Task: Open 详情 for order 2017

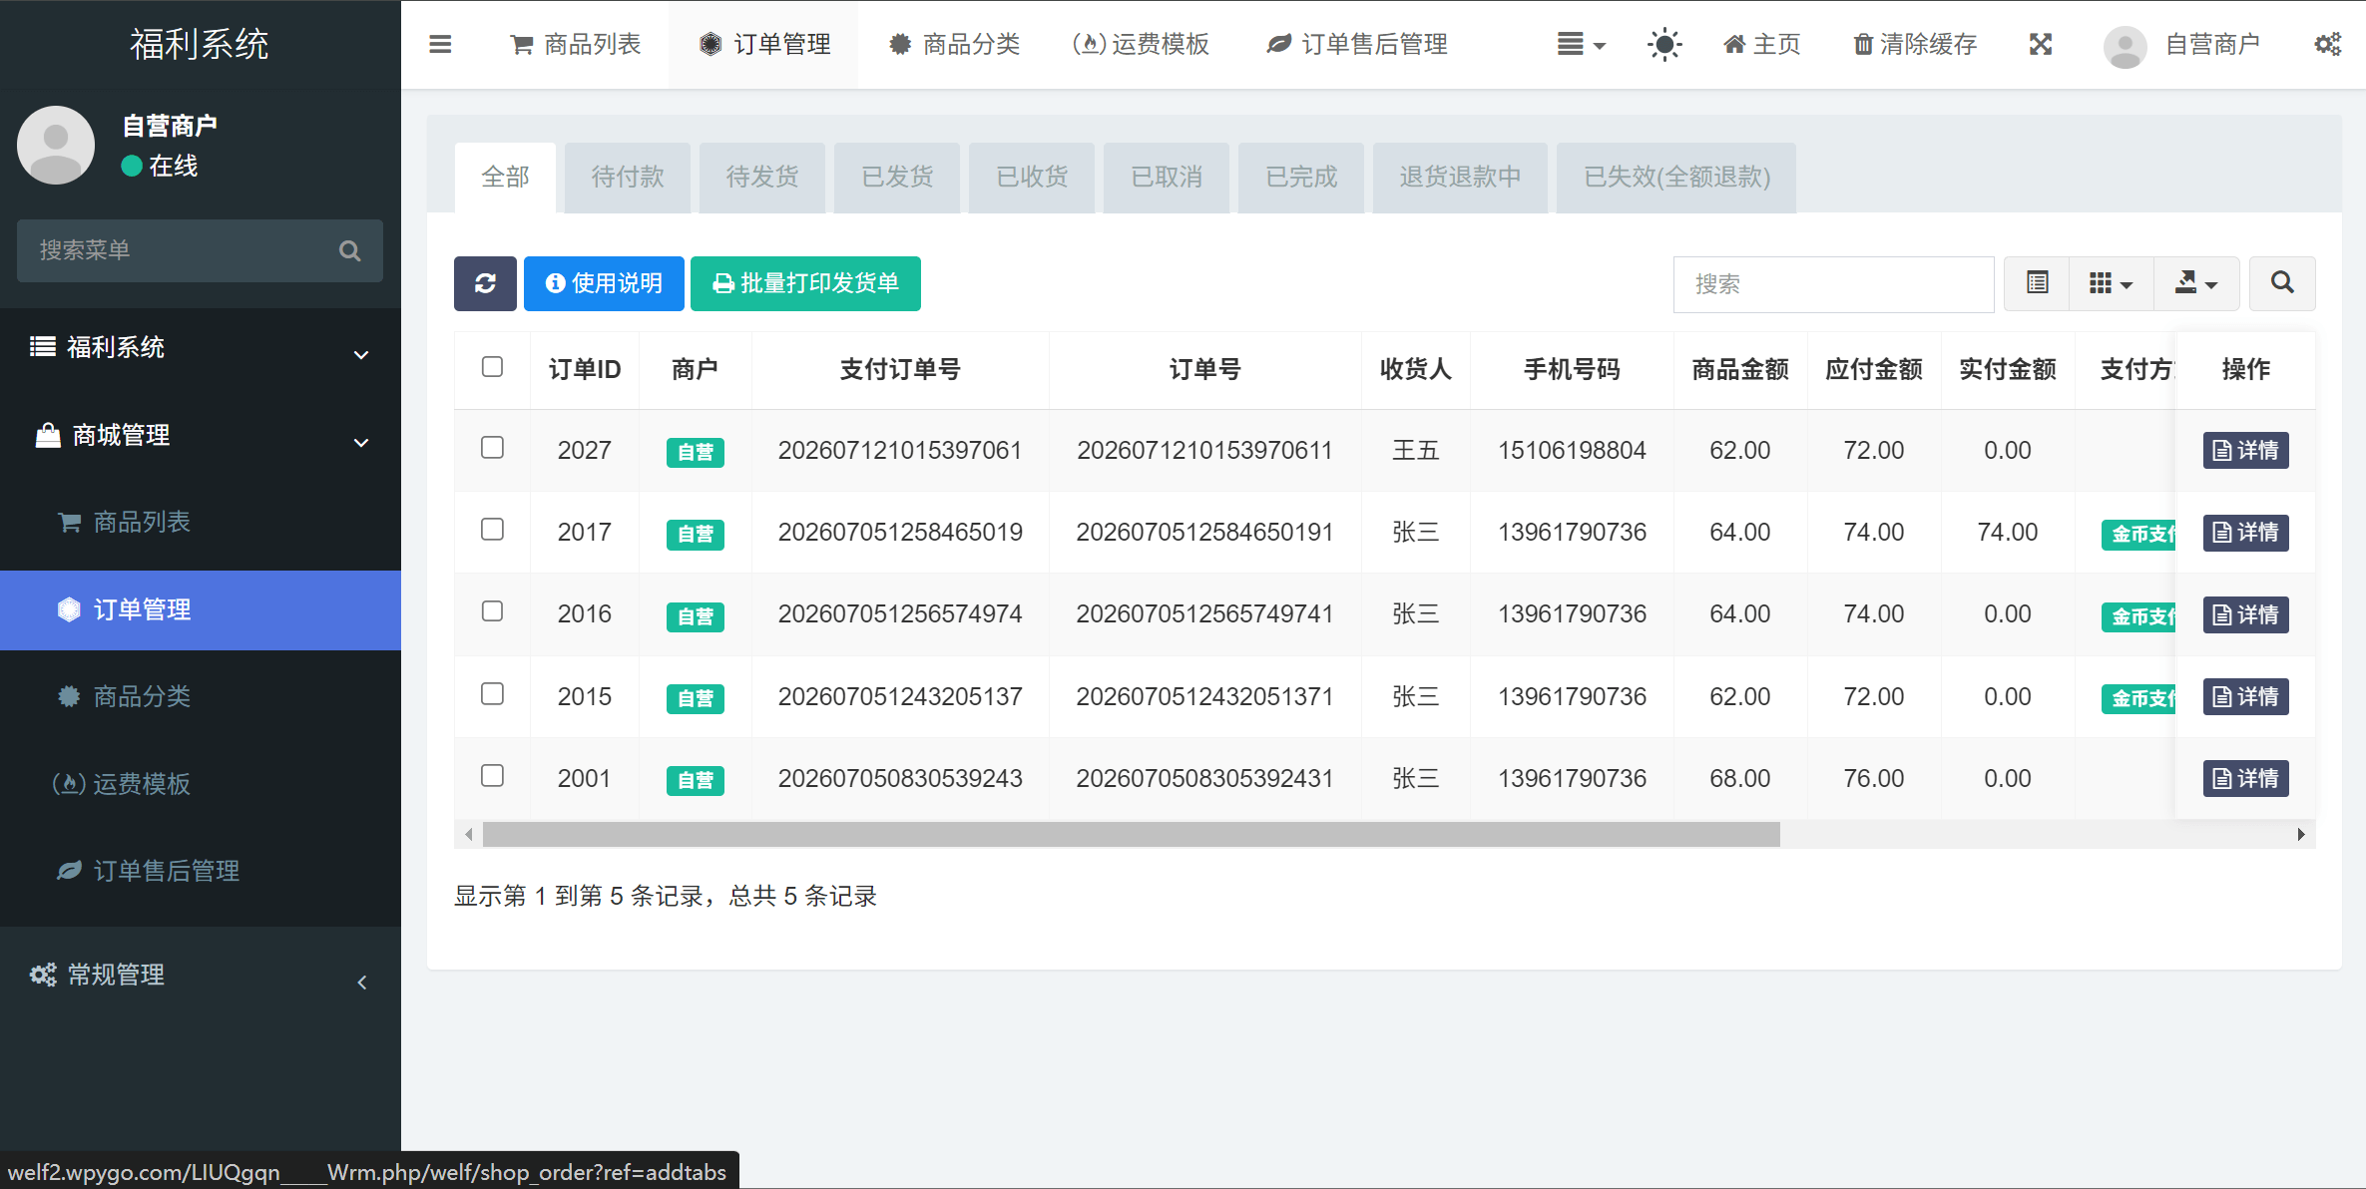Action: pos(2245,532)
